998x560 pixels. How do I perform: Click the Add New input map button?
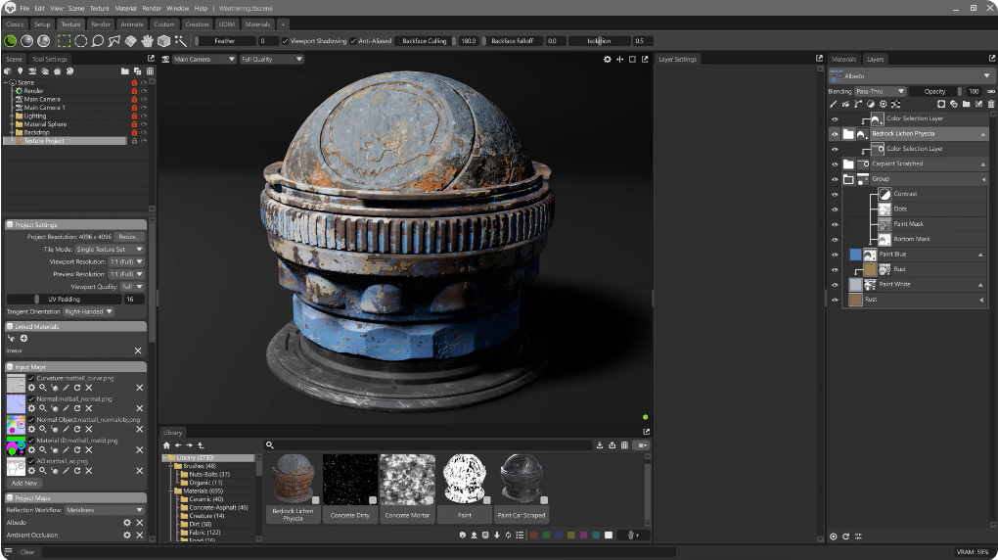tap(24, 483)
